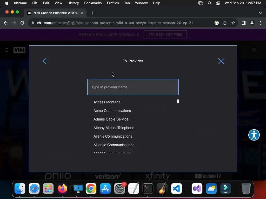
Task: Go forward in Chrome
Action: point(14,23)
